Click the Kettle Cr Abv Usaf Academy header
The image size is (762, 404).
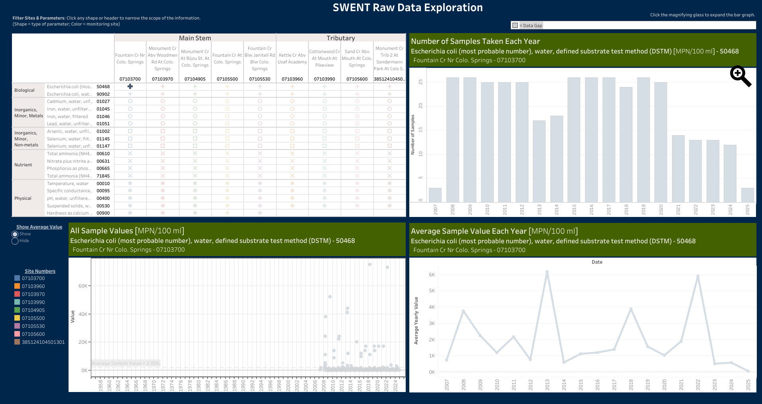[x=292, y=59]
